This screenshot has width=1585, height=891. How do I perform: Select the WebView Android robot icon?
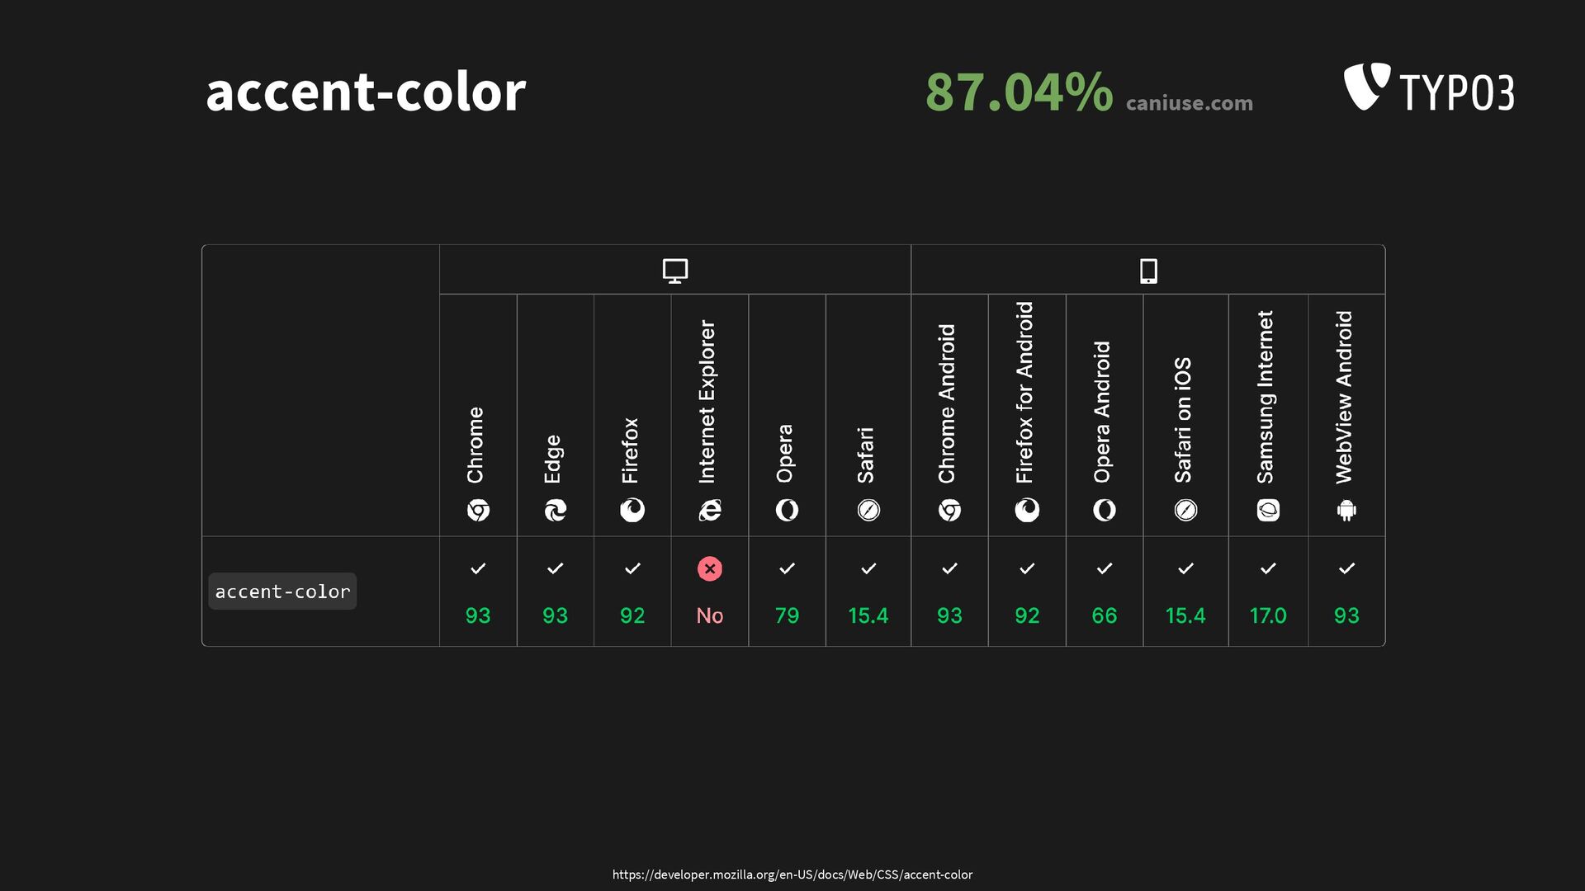pos(1346,511)
